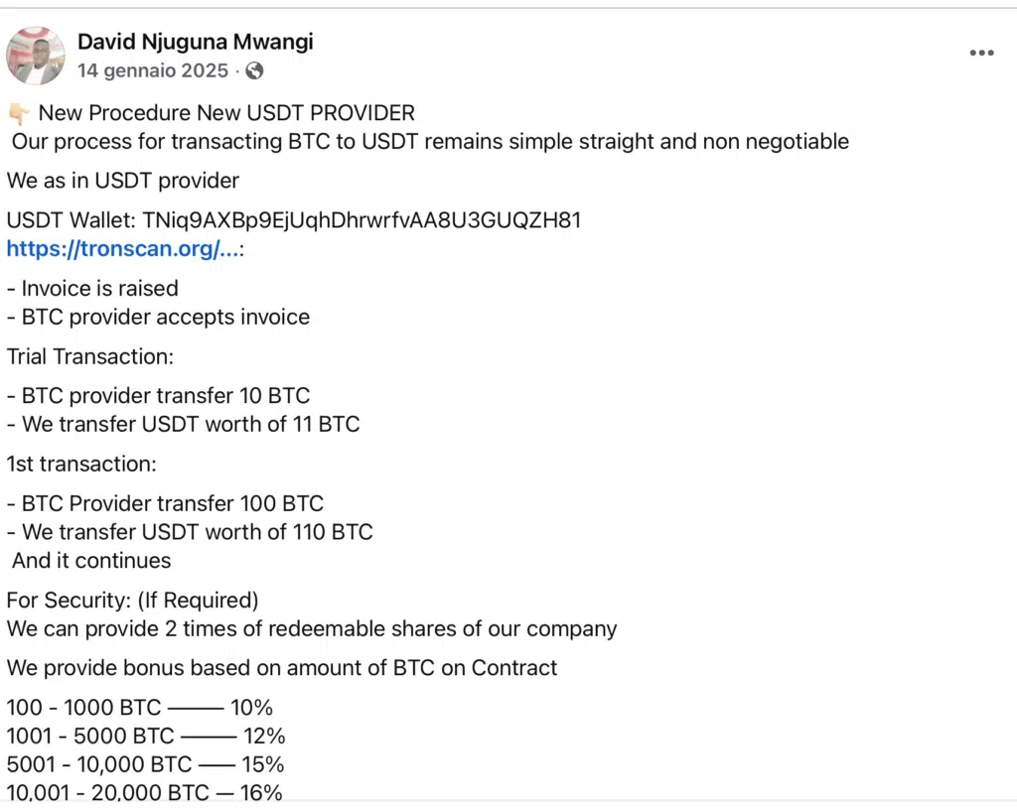Click the 'Trial Transaction:' line
This screenshot has height=811, width=1017.
(90, 356)
